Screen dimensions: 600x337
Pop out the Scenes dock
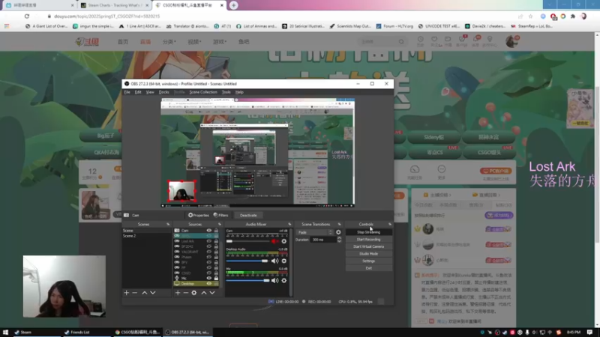(168, 224)
